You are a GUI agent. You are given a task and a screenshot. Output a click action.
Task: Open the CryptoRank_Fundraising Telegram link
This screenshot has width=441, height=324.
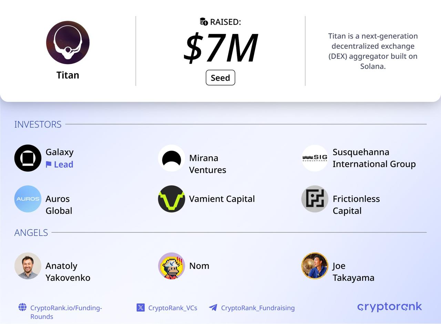click(x=258, y=308)
